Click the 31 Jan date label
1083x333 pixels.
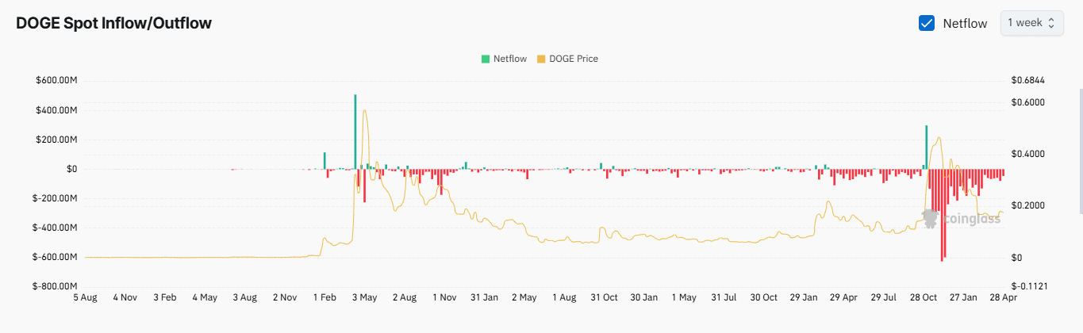(484, 298)
